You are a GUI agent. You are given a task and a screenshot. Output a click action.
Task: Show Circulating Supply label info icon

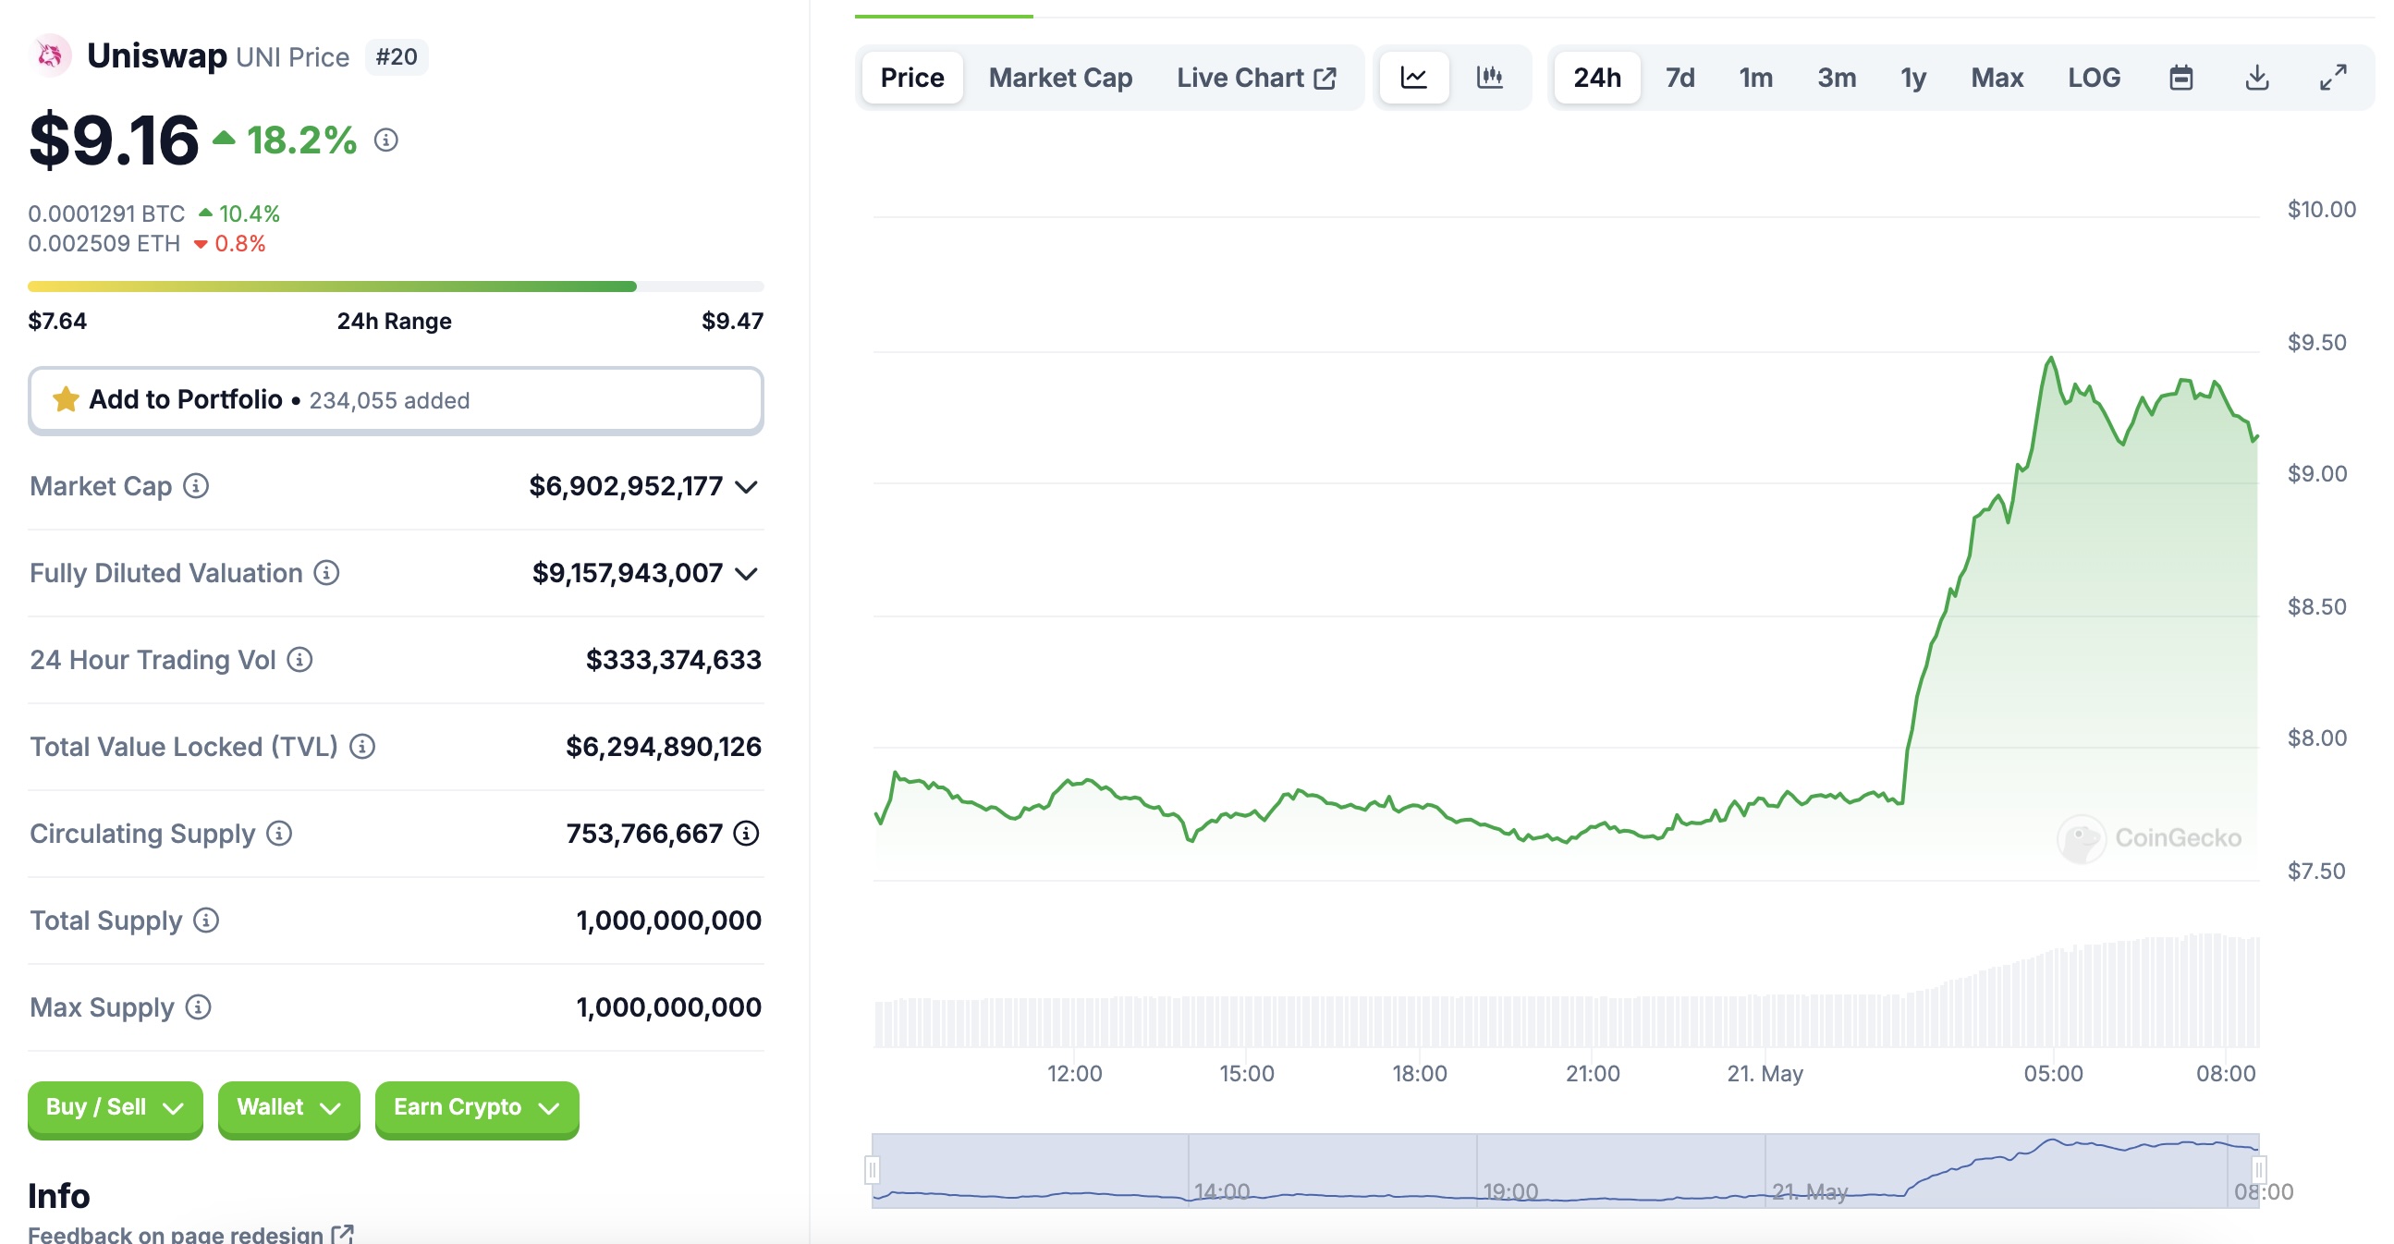click(279, 834)
